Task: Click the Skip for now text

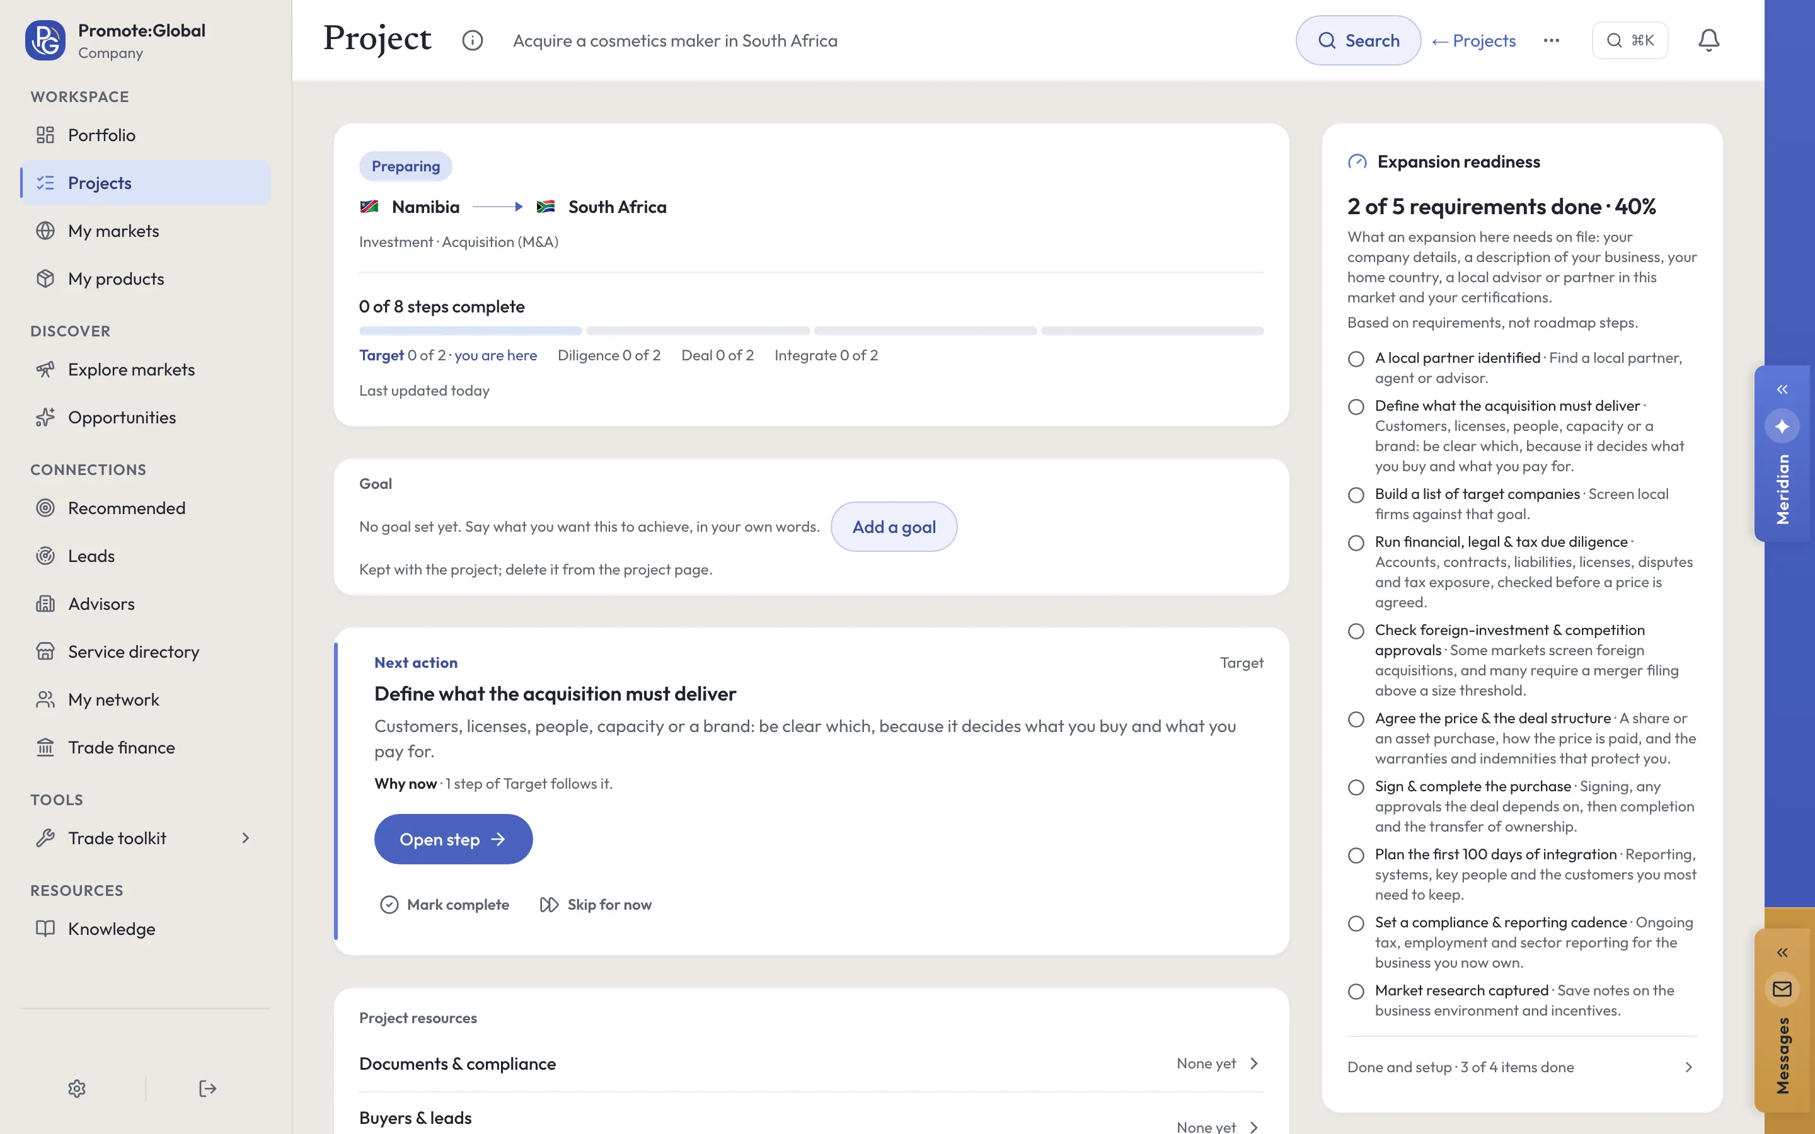Action: click(609, 905)
